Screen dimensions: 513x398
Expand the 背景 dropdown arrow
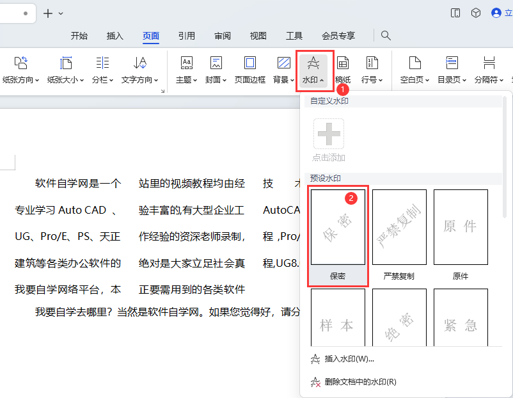(292, 80)
